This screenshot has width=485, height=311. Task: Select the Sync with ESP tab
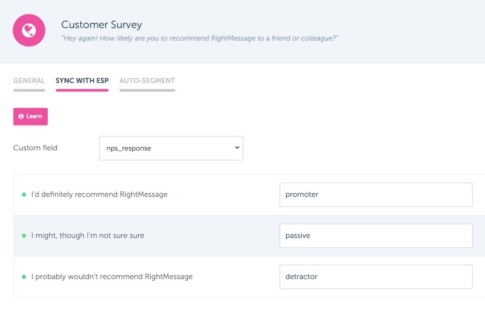pyautogui.click(x=82, y=81)
